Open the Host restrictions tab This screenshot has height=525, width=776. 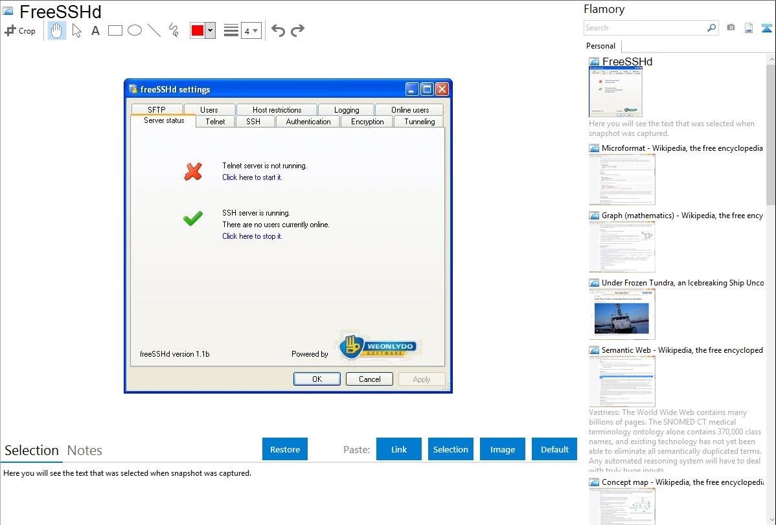tap(277, 109)
